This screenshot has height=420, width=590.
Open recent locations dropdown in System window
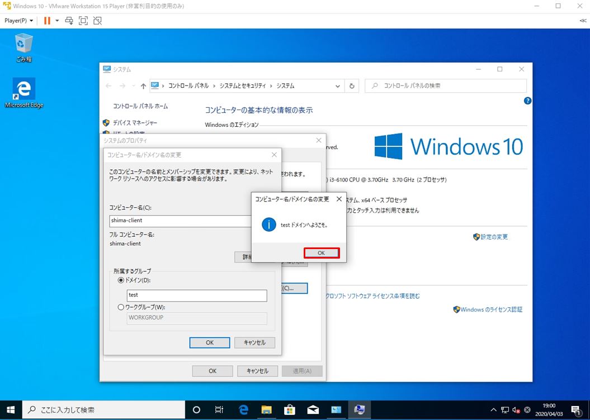click(x=134, y=86)
